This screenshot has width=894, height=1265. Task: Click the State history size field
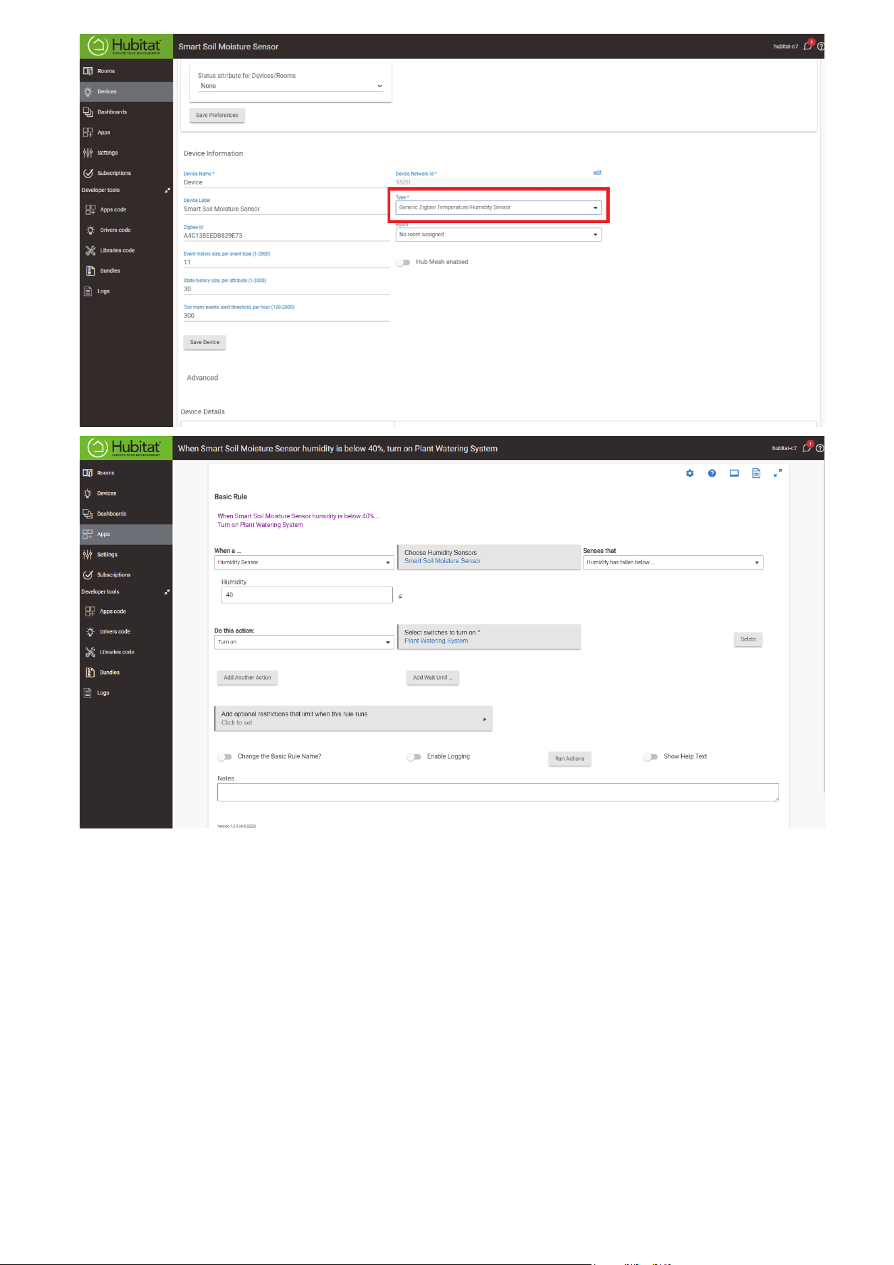(286, 289)
